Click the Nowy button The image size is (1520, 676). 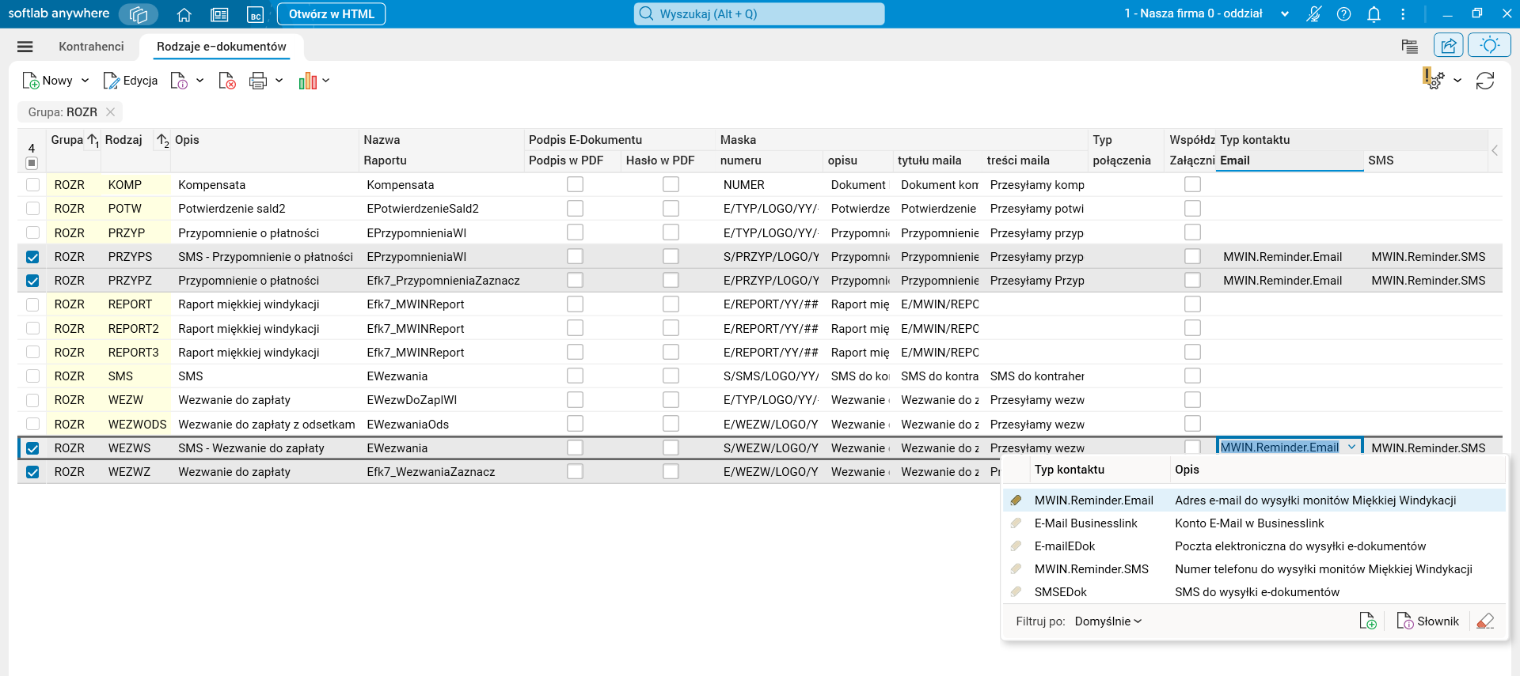pos(47,81)
